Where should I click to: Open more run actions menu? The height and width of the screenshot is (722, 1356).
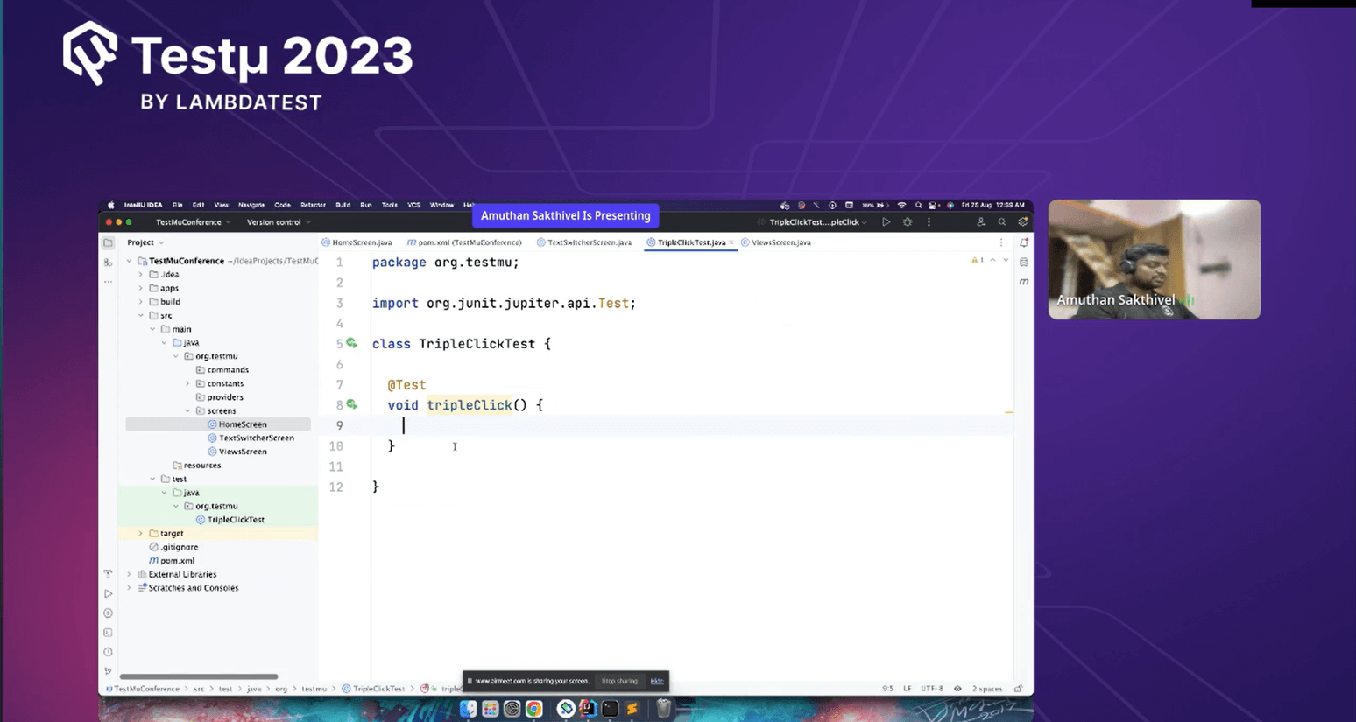(929, 222)
